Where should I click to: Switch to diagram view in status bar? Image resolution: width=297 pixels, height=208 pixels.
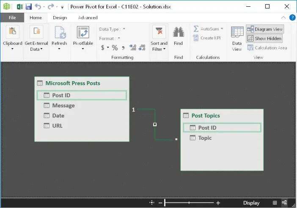(x=284, y=203)
